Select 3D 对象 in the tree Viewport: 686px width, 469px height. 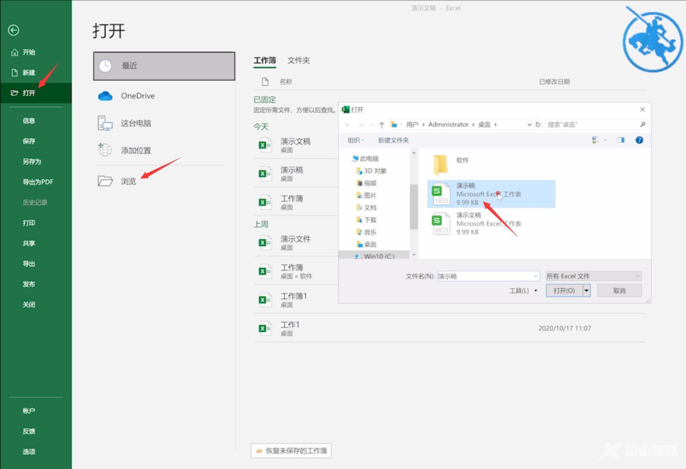[x=371, y=171]
